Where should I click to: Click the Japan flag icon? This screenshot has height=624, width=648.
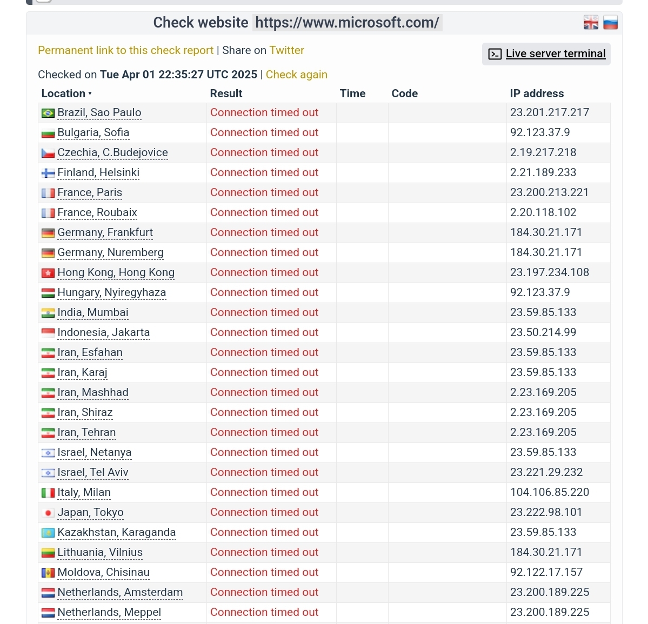pyautogui.click(x=48, y=513)
